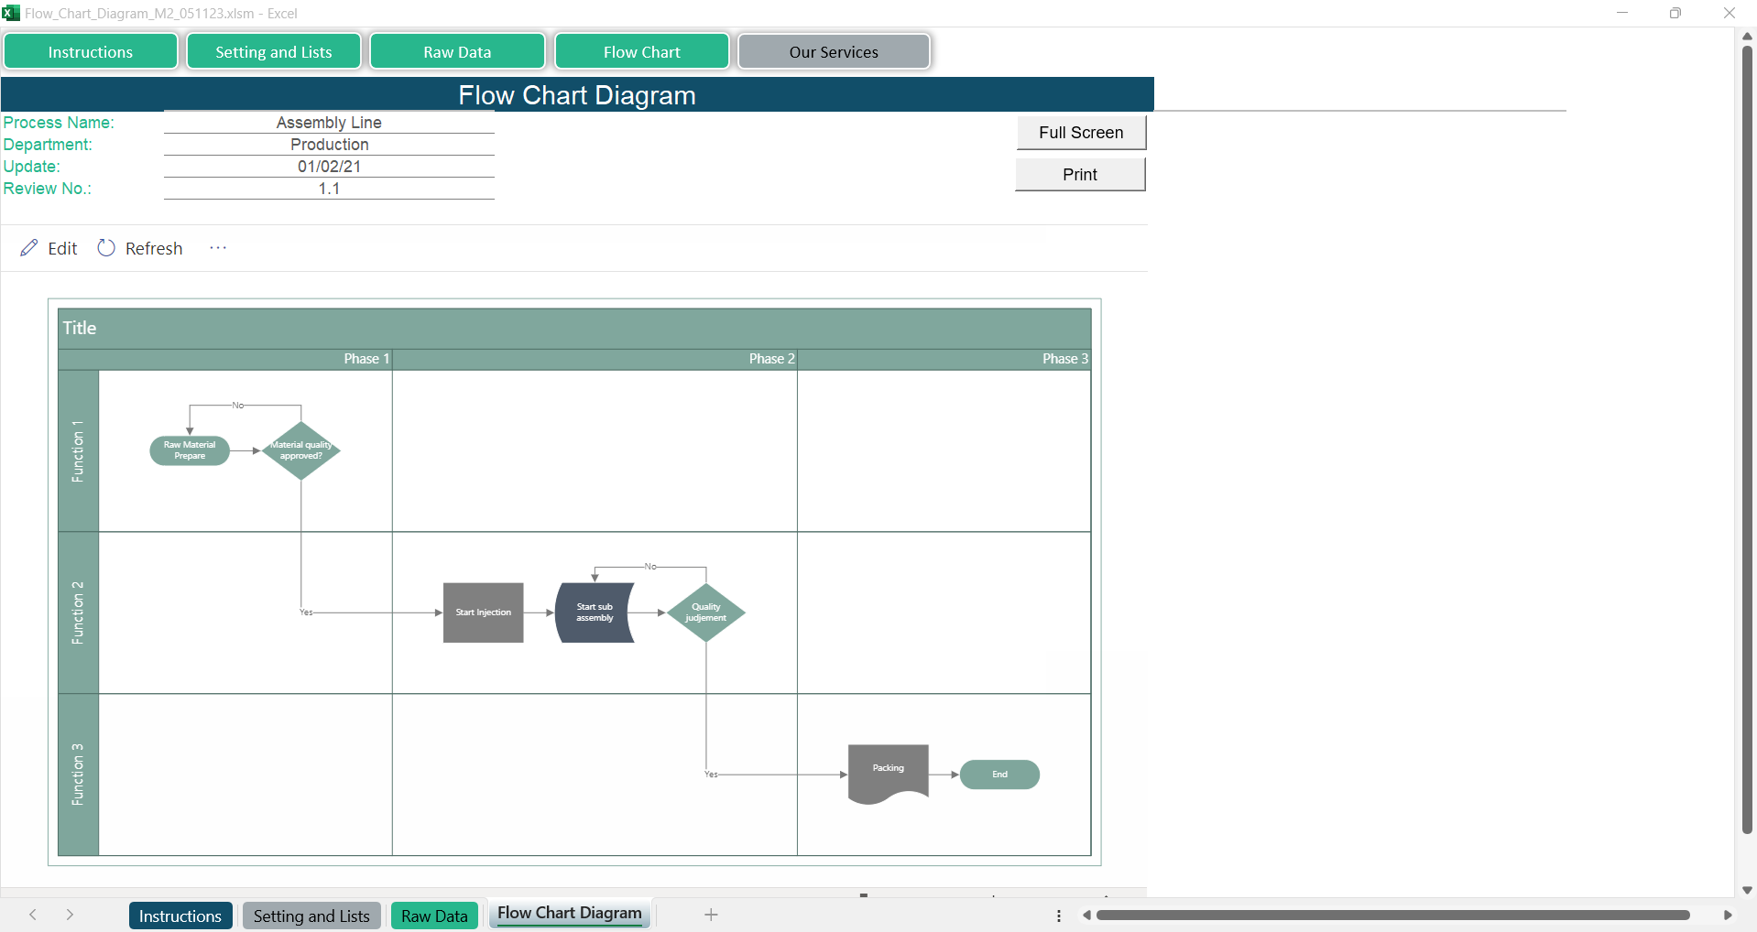Click the Refresh circular arrow icon
This screenshot has width=1757, height=932.
[106, 248]
